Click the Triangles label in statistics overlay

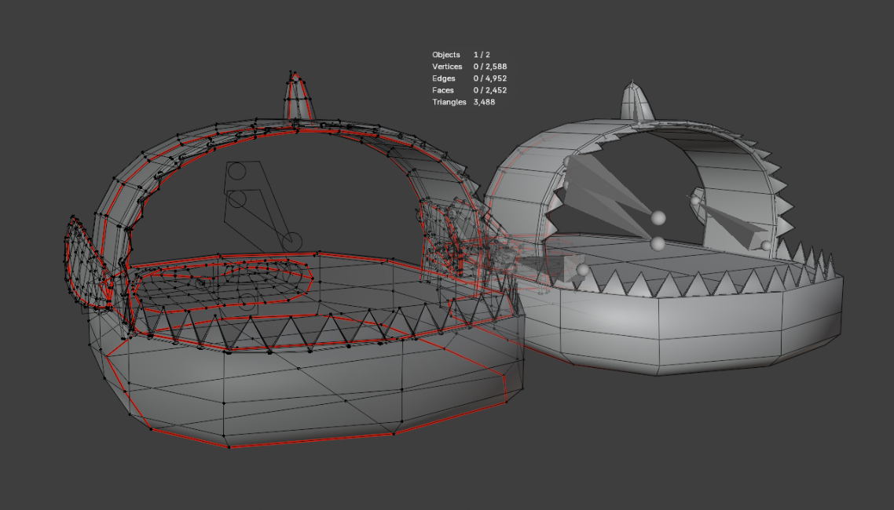click(449, 102)
